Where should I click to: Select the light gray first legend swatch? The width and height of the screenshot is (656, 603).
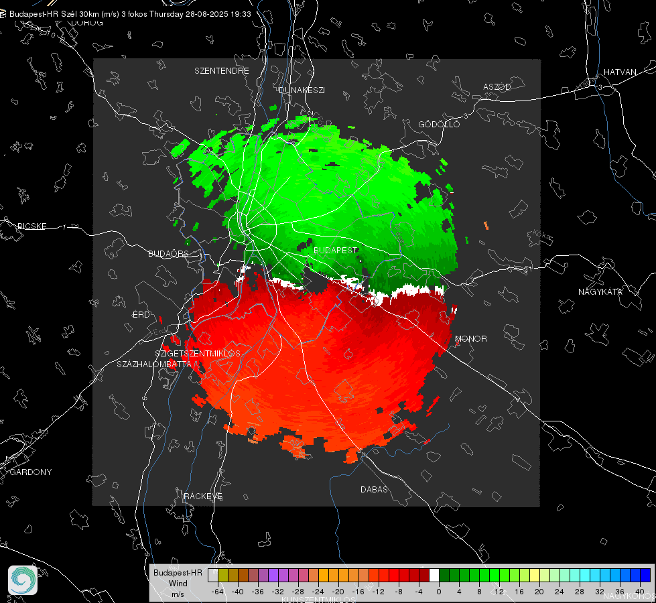coord(213,576)
